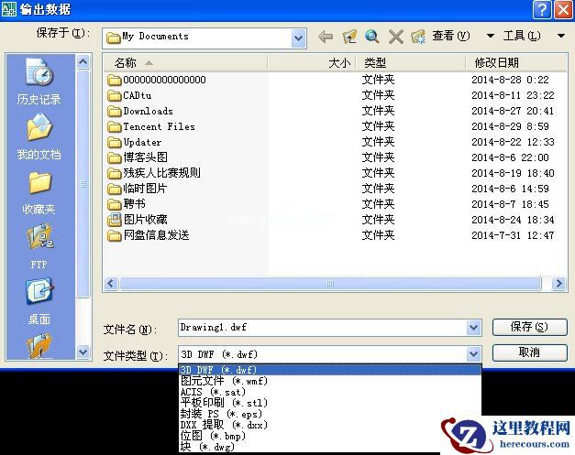The width and height of the screenshot is (575, 455).
Task: Click places bar vertical scrollbar thumb
Action: point(83,184)
